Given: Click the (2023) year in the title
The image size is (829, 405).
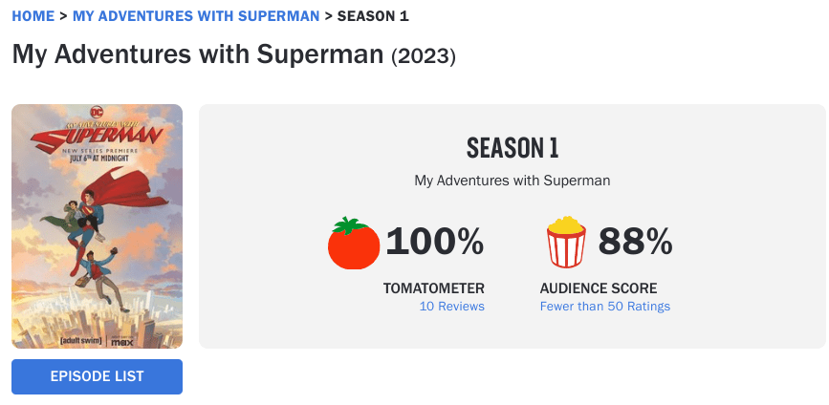Looking at the screenshot, I should pos(424,56).
